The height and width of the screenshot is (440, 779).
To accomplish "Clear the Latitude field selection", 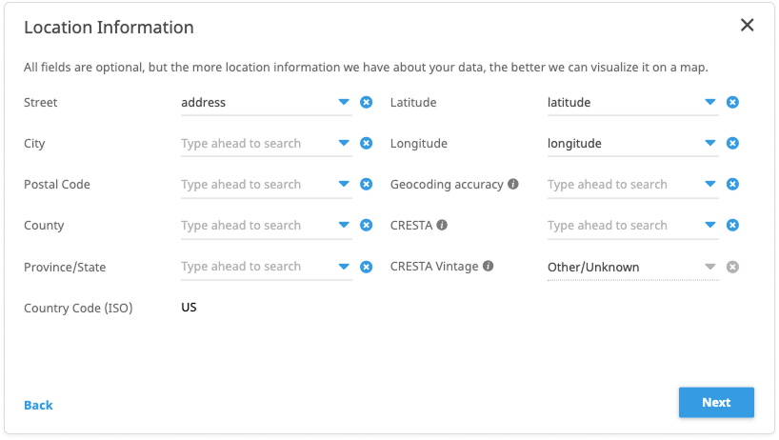I will pyautogui.click(x=732, y=103).
